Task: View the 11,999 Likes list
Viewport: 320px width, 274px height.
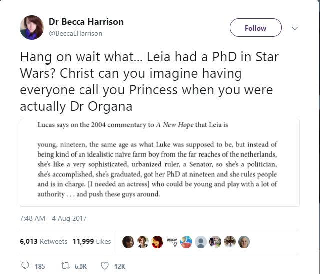Action: point(92,241)
